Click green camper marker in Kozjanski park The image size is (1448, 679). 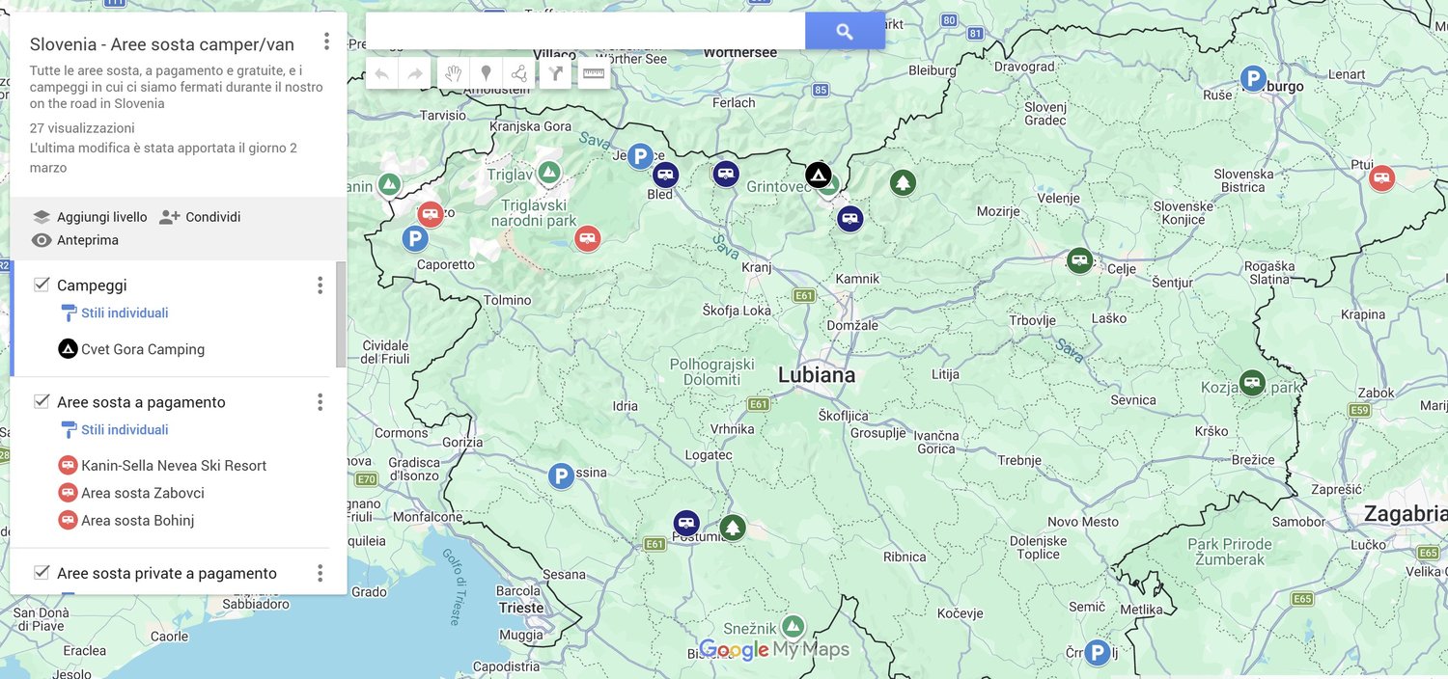(x=1252, y=383)
